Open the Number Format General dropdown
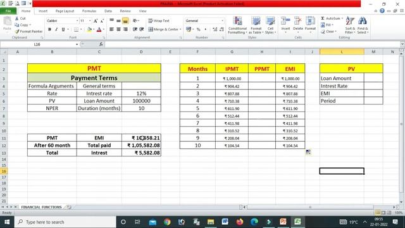The image size is (405, 228). click(x=222, y=21)
